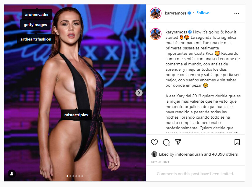Open the mistertriplex tag
Screen dimensions: 252x187
click(x=76, y=115)
